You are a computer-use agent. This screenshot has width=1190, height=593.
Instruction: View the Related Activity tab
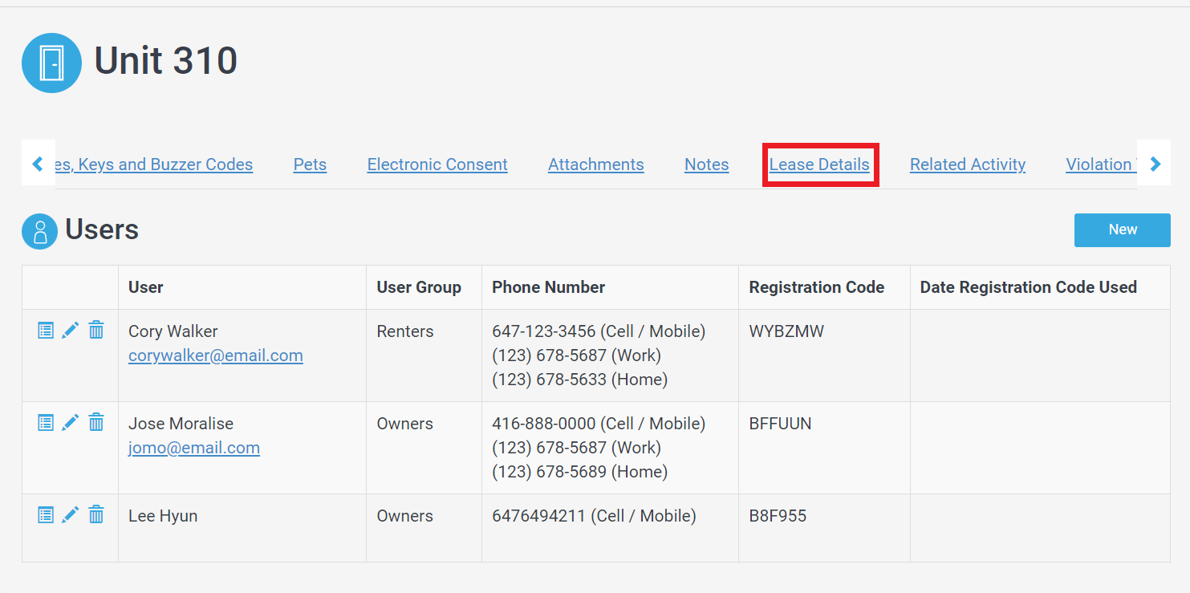(968, 164)
